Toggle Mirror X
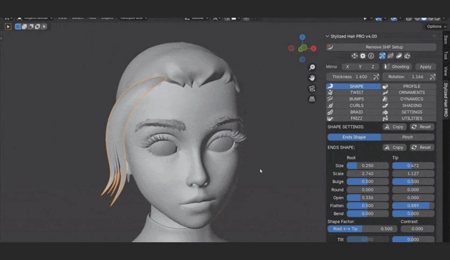 (348, 67)
